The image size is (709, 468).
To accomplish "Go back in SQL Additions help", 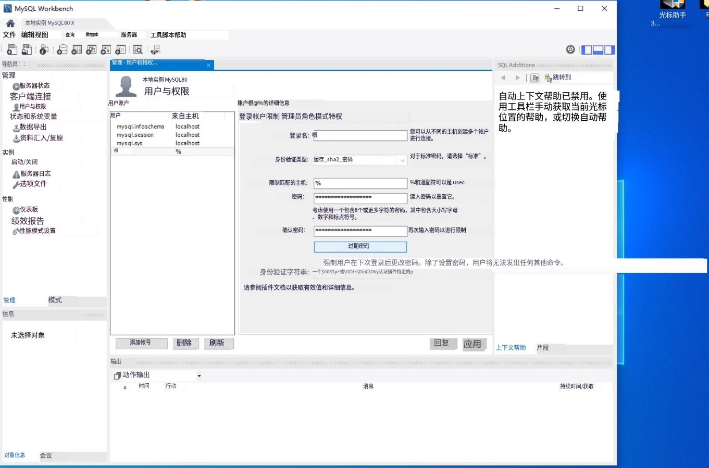I will pyautogui.click(x=503, y=78).
